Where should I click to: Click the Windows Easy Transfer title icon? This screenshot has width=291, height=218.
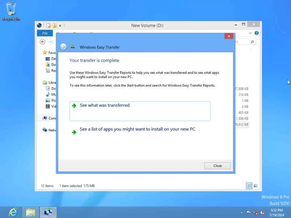(72, 47)
